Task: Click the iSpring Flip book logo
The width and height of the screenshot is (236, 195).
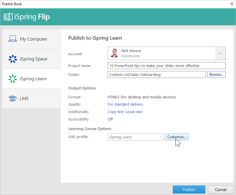Action: (x=8, y=17)
